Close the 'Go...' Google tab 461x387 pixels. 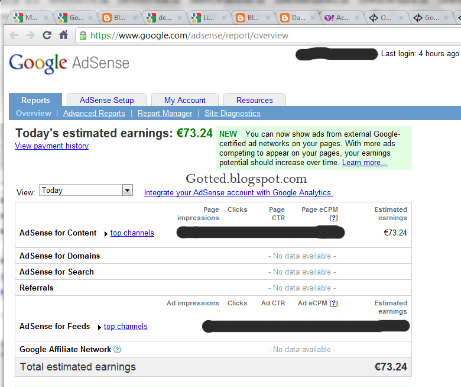click(x=90, y=18)
